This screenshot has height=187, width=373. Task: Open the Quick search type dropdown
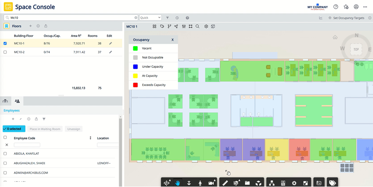pos(150,17)
